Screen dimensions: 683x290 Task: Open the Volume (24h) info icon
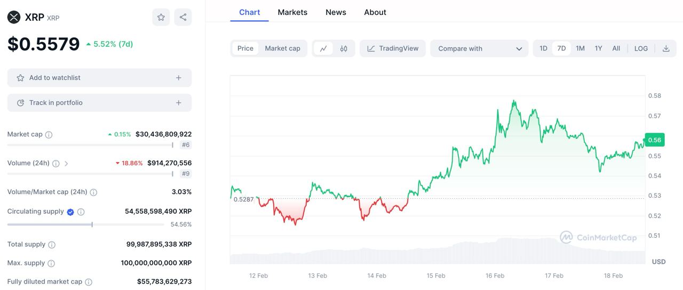tap(55, 164)
